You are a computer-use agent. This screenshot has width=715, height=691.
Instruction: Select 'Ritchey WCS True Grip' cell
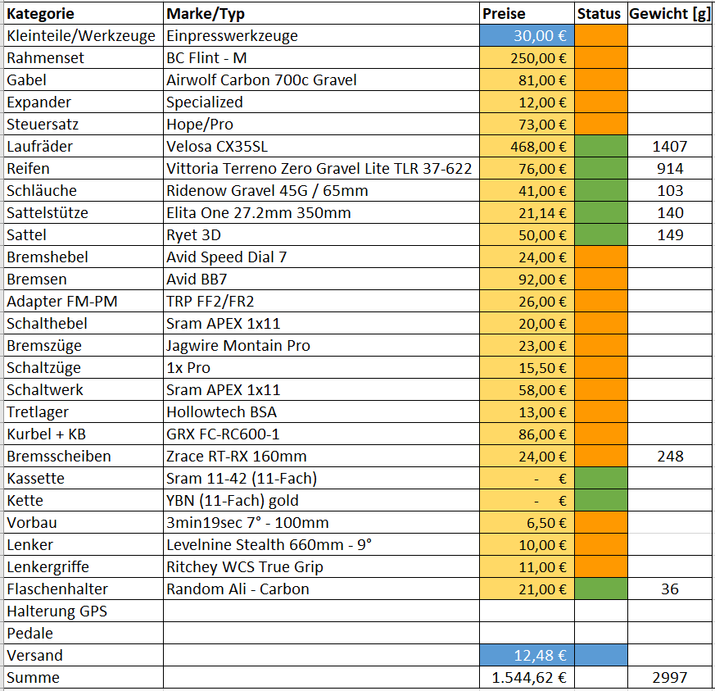click(x=321, y=567)
